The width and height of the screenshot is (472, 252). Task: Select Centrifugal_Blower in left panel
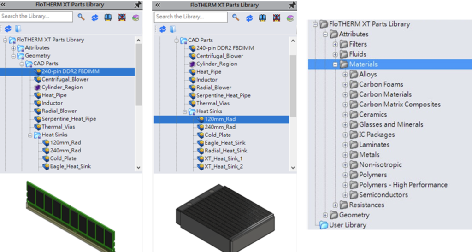click(x=65, y=79)
